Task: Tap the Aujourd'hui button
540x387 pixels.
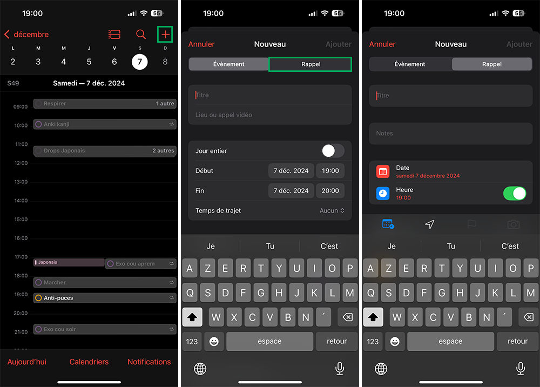Action: tap(27, 362)
